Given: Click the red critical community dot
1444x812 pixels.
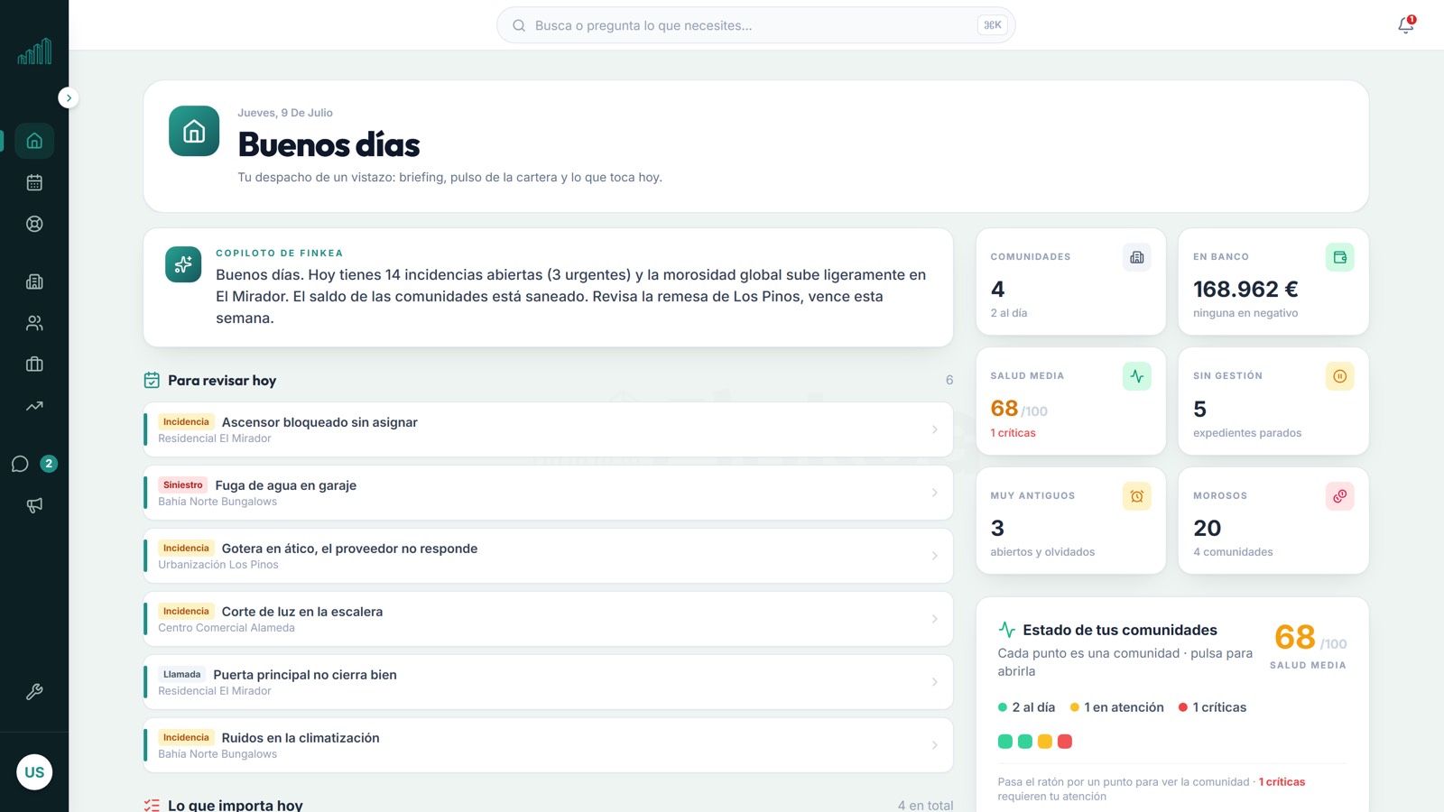Looking at the screenshot, I should 1065,742.
